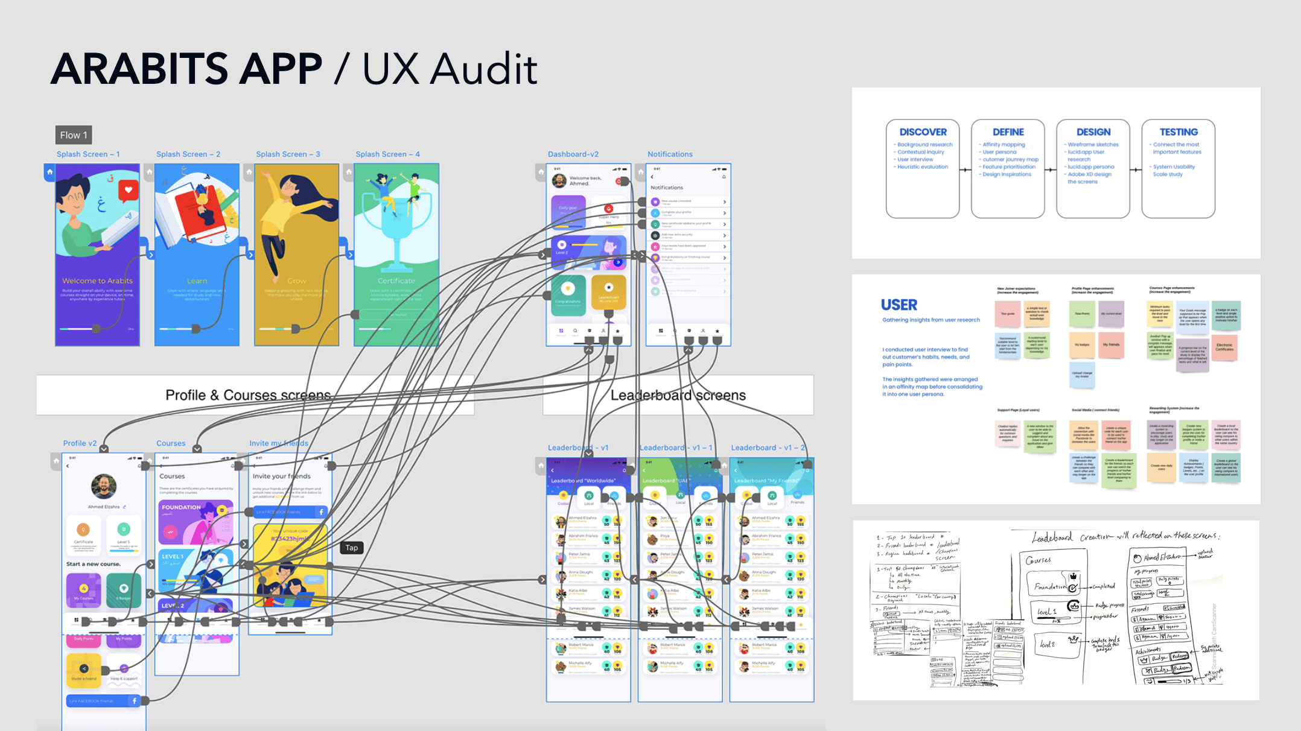Click the USER heading in the research panel

tap(899, 305)
